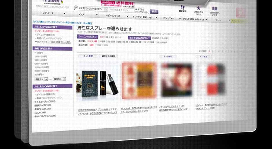The image size is (272, 149).
Task: Go to page 2 in pagination
Action: 213,51
